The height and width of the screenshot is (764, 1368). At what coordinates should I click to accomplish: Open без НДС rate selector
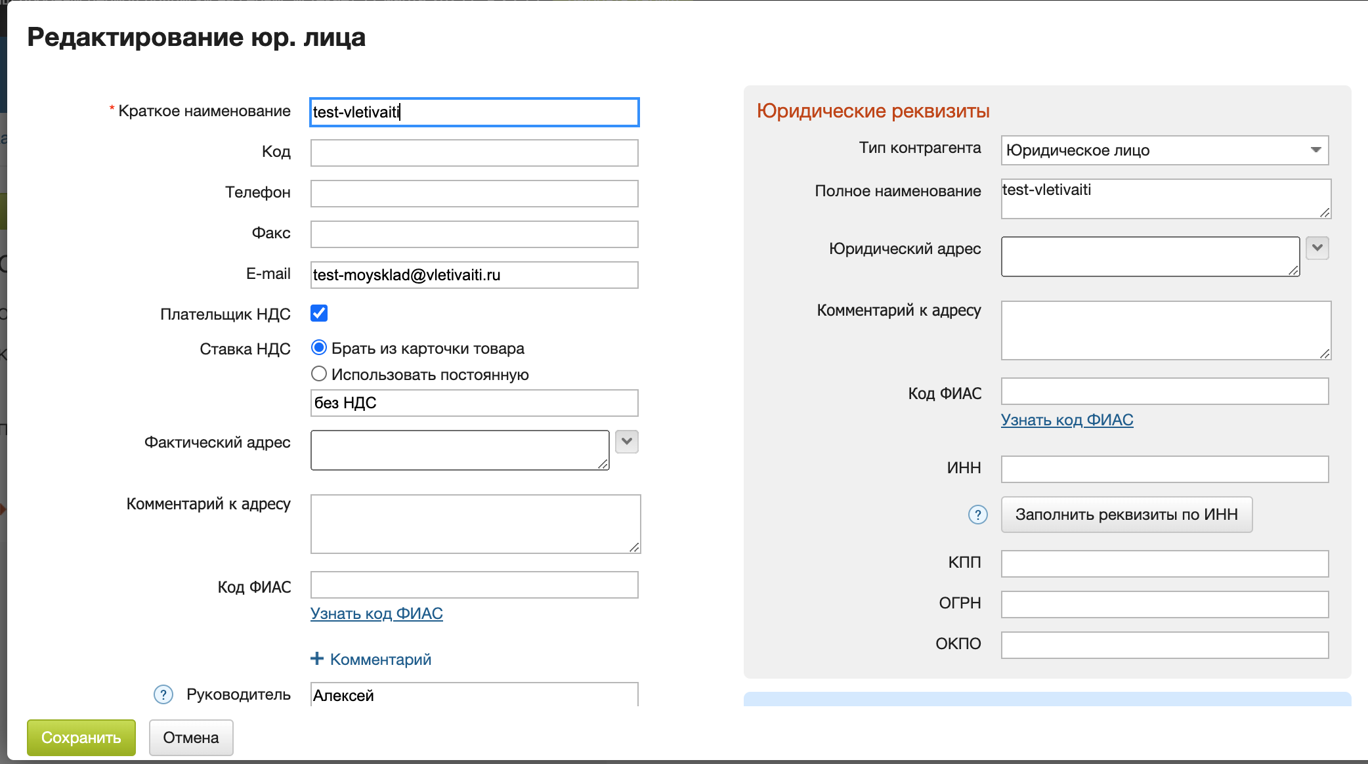[x=473, y=403]
